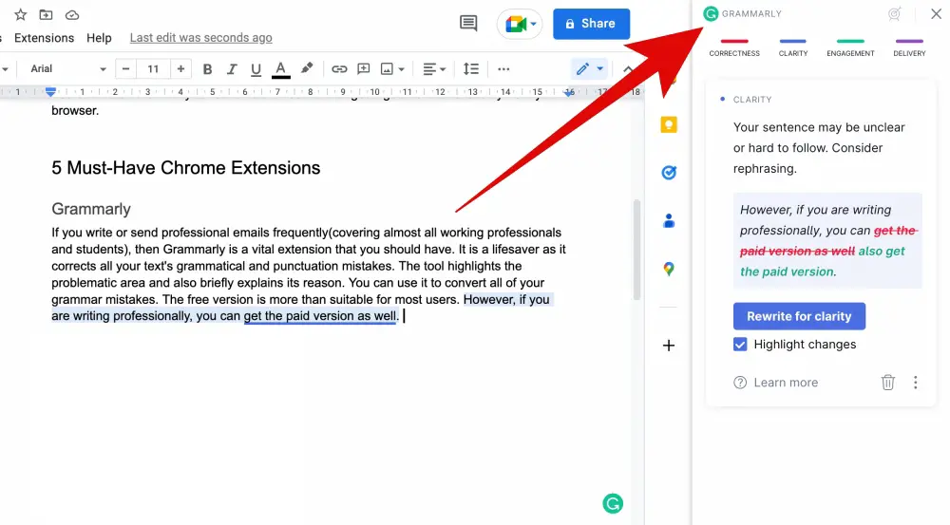Increase font size with plus button
The image size is (950, 525).
coord(180,69)
